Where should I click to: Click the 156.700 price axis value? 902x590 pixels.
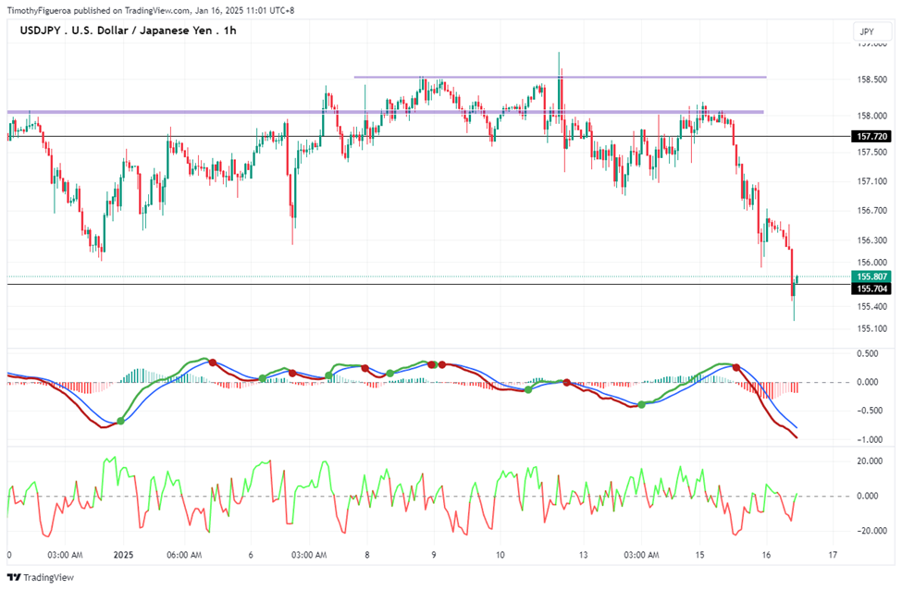872,211
